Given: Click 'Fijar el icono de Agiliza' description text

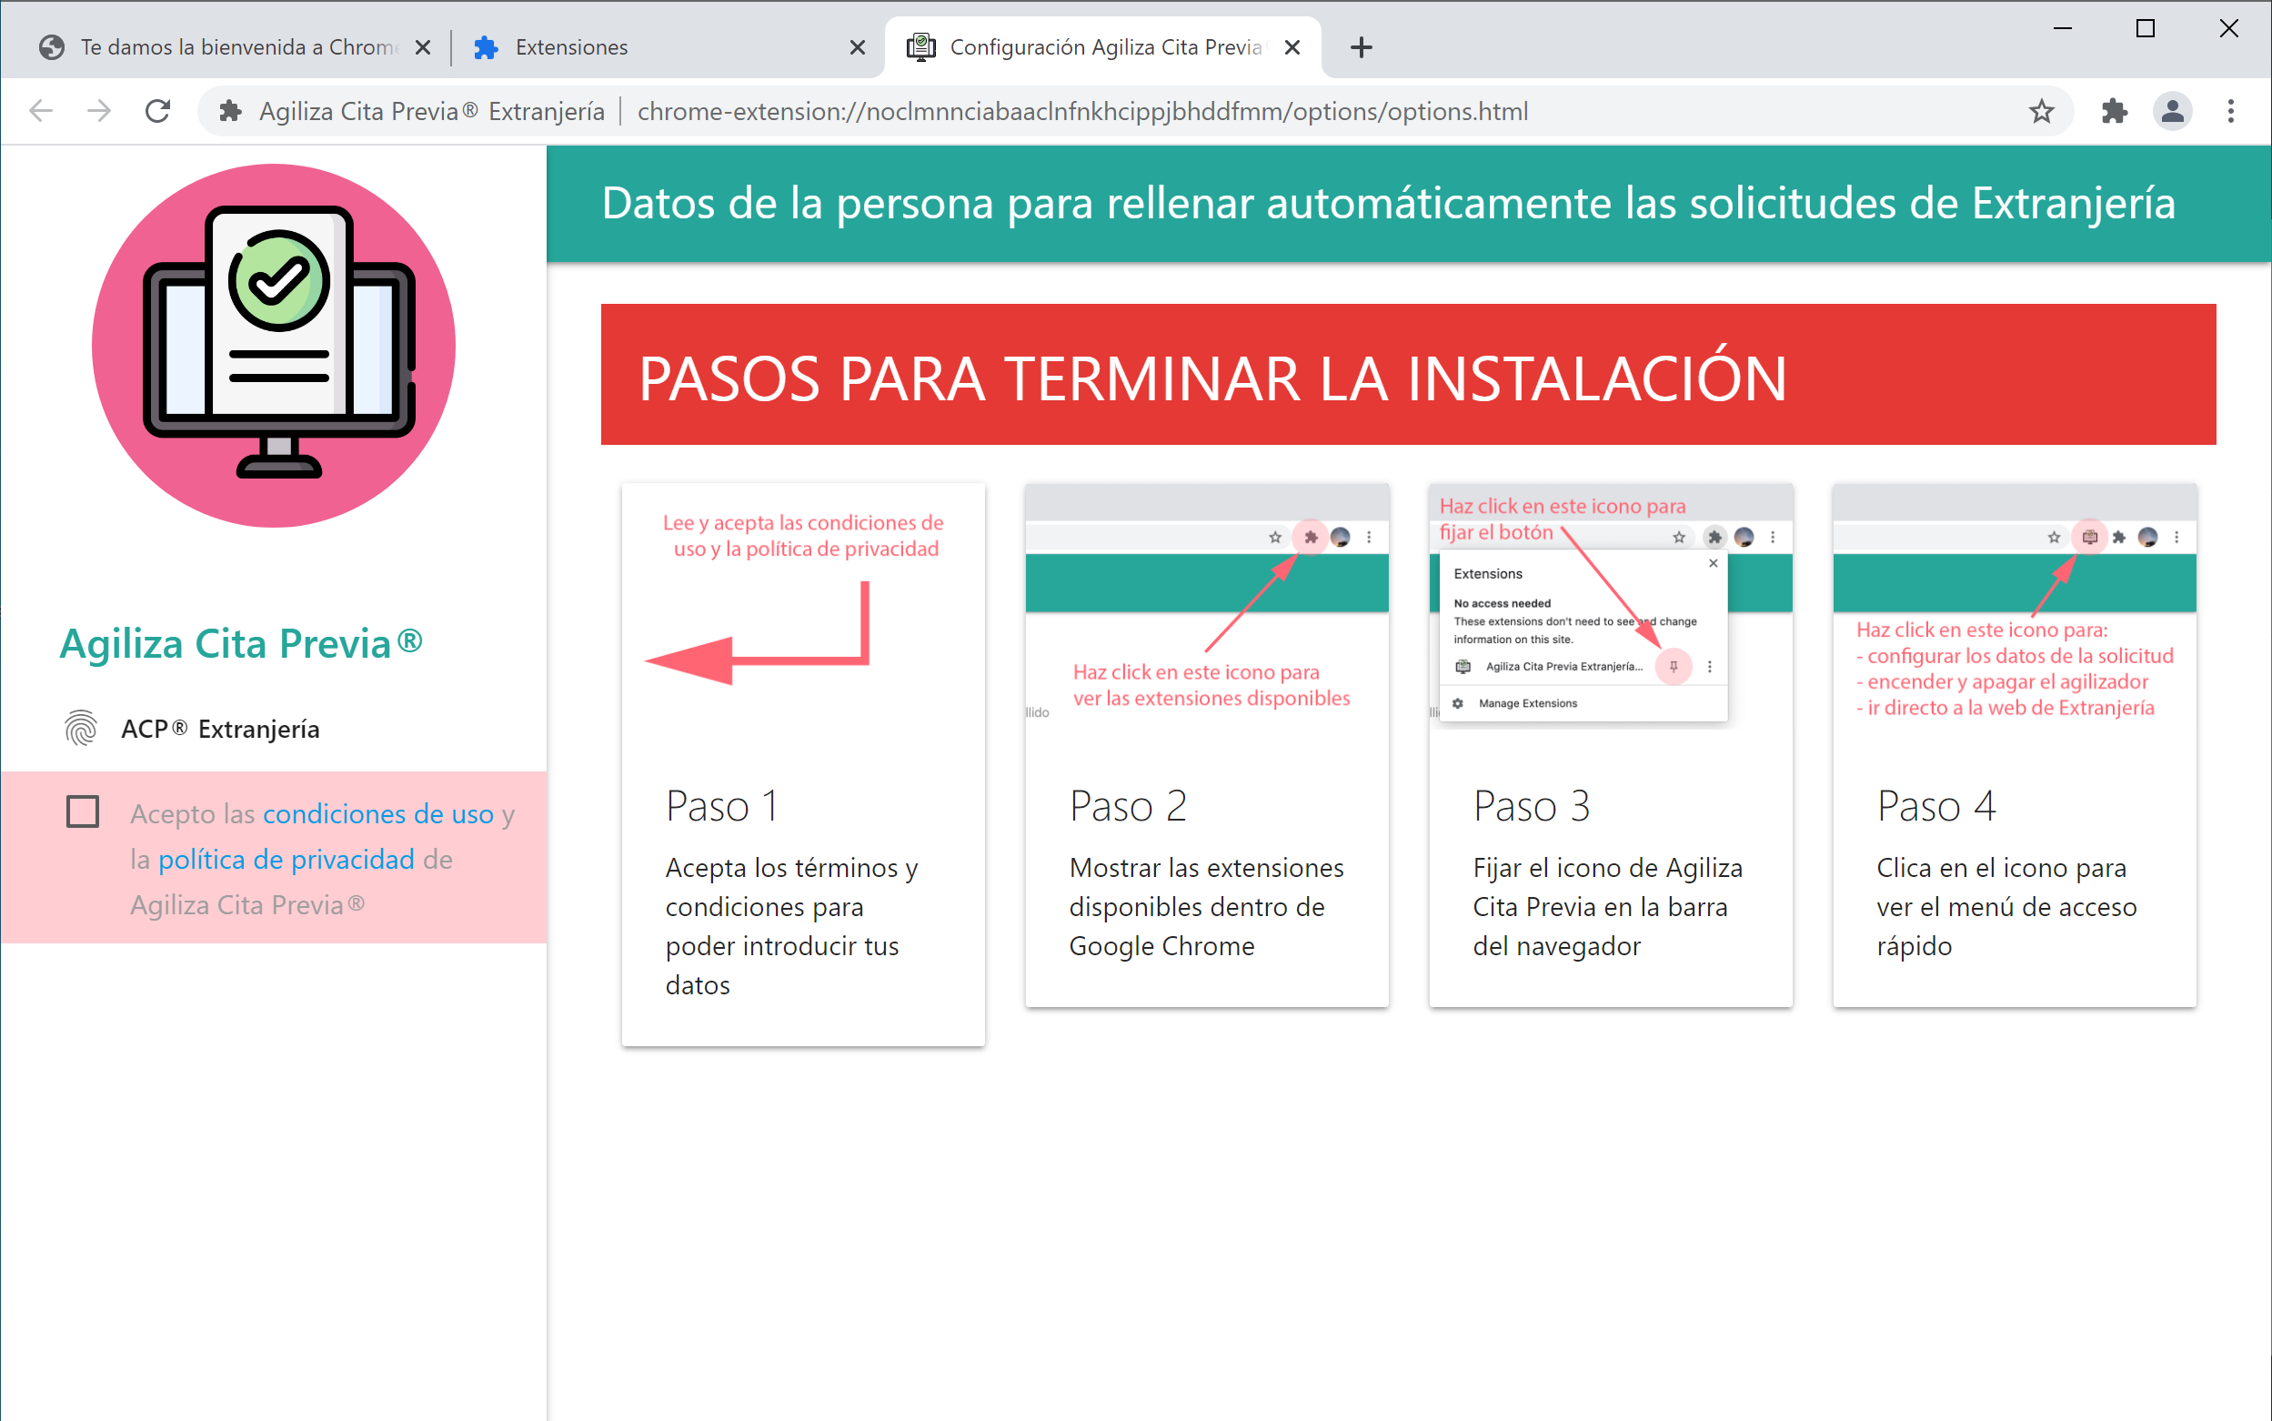Looking at the screenshot, I should click(x=1608, y=907).
